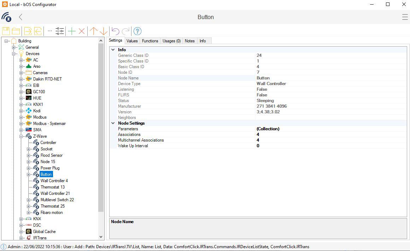Click the Import toolbar icon
Image resolution: width=410 pixels, height=251 pixels.
click(x=38, y=31)
